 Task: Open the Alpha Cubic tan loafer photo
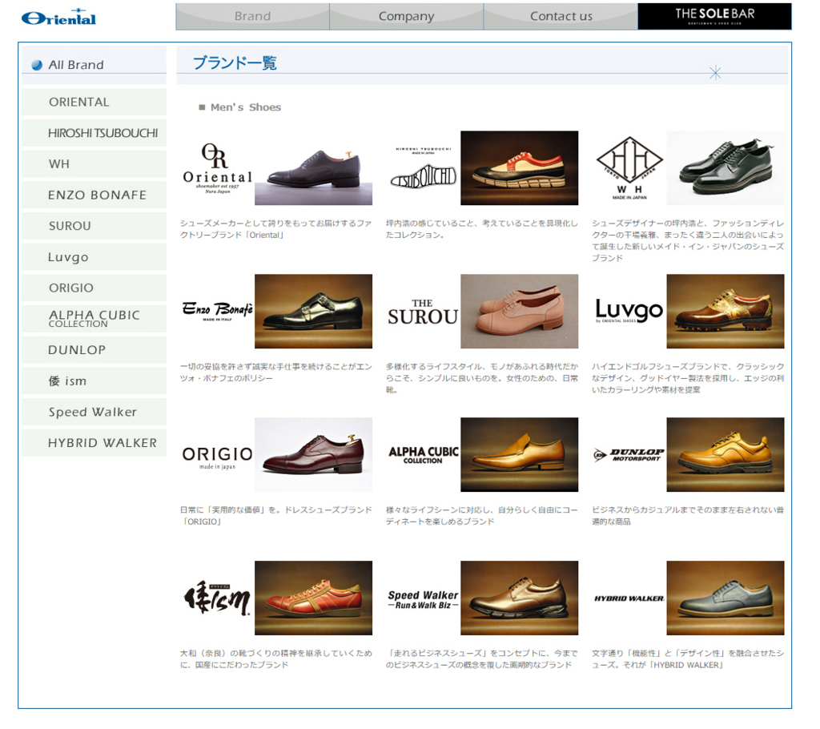click(x=519, y=455)
